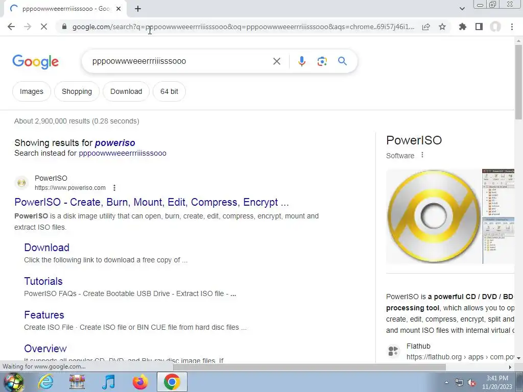523x392 pixels.
Task: Open more options beside poweriso.com URL
Action: point(114,188)
